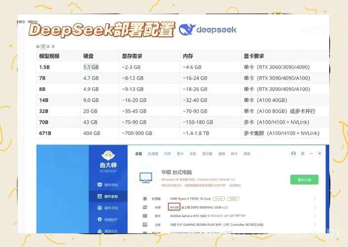The image size is (348, 247).
Task: Switch to the 硬盘 tab
Action: click(222, 154)
